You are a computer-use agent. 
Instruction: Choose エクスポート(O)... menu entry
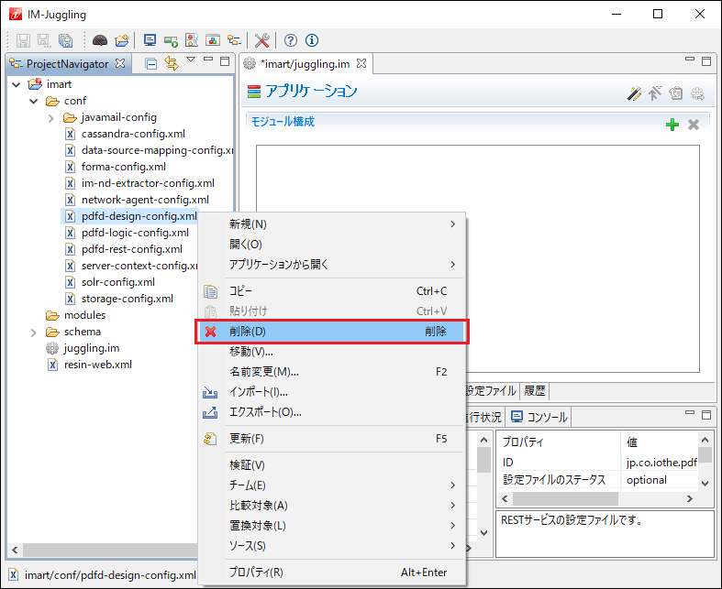click(x=331, y=412)
